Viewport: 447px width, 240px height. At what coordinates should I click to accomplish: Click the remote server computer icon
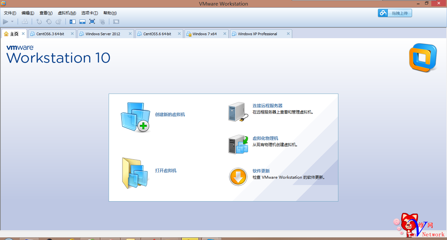tap(238, 112)
